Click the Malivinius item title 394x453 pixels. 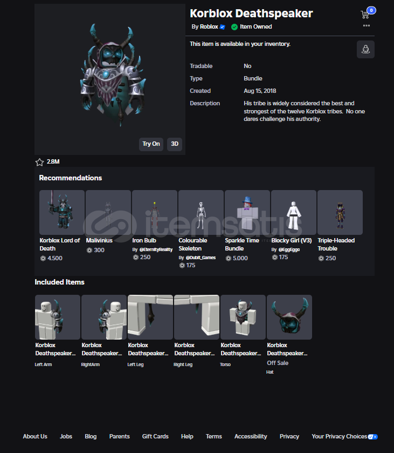click(99, 240)
